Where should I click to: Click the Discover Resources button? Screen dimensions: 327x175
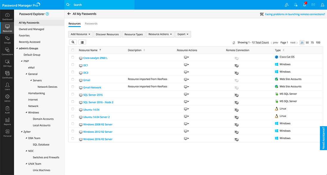click(x=107, y=34)
